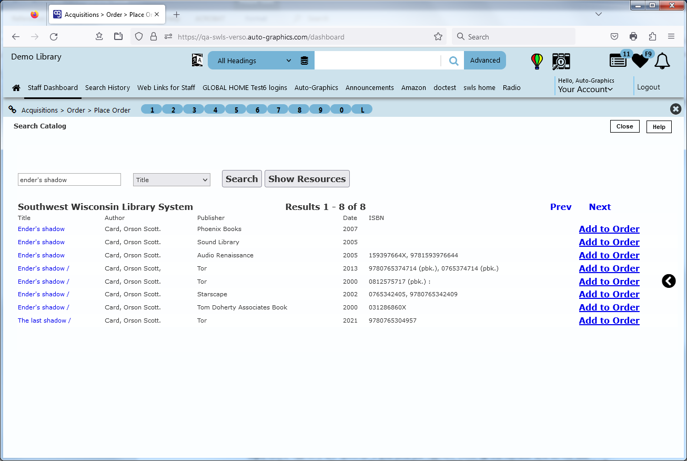Click the Search button
This screenshot has width=687, height=461.
click(x=242, y=179)
